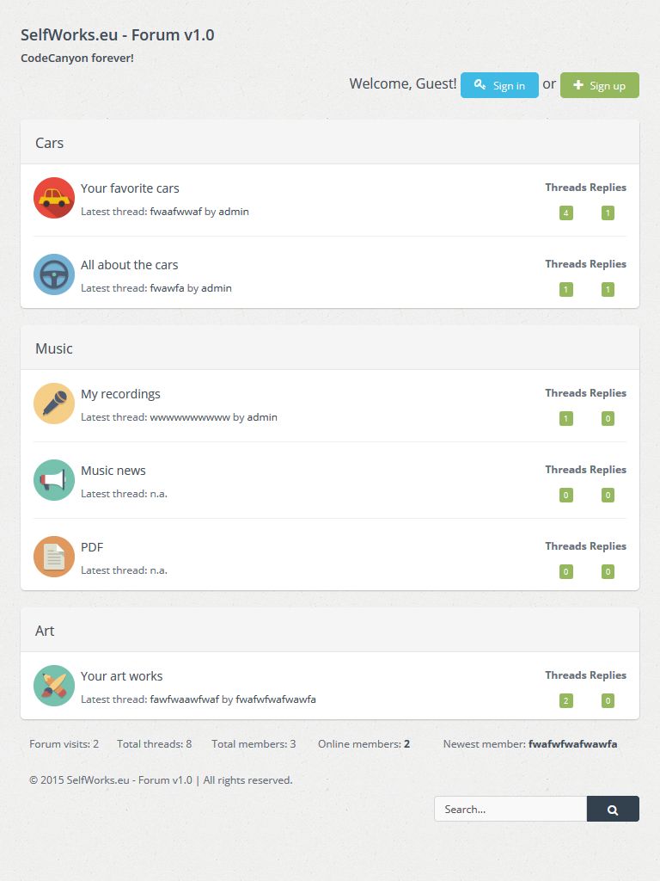Open the Your art works forum

(121, 676)
